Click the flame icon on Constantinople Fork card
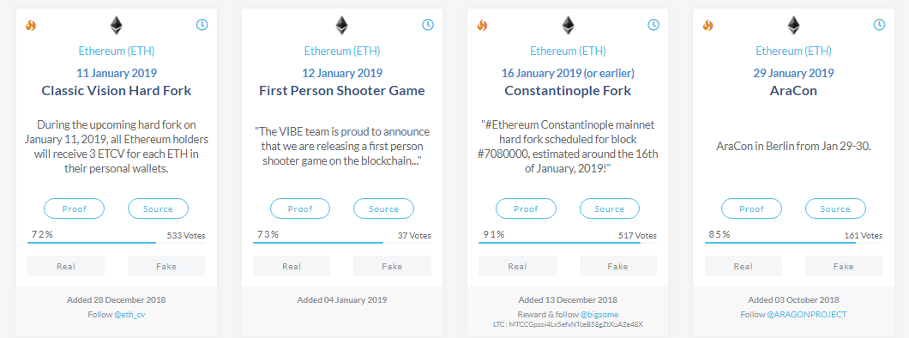 point(482,25)
